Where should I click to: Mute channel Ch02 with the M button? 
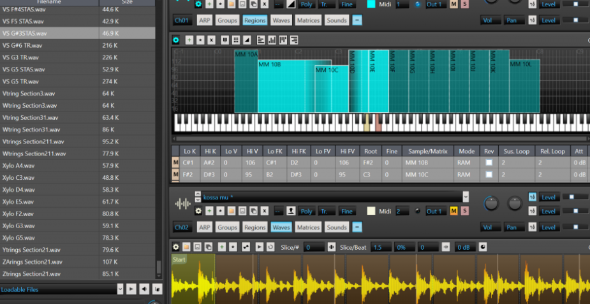(x=454, y=211)
